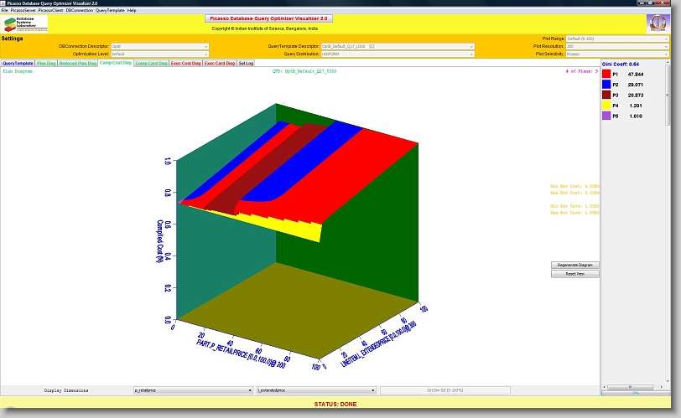Viewport: 681px width, 418px height.
Task: Click the yellow P4 plan color box
Action: click(x=607, y=106)
